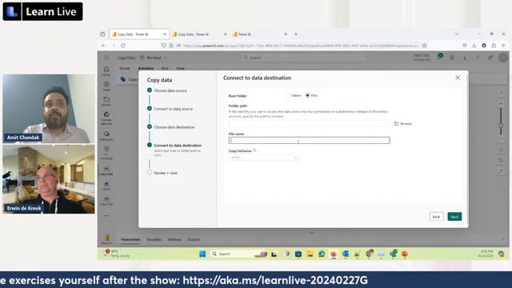This screenshot has height=288, width=512.
Task: Click the browser address bar
Action: (294, 46)
